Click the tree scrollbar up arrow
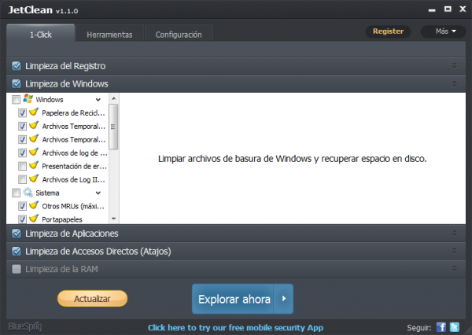Image resolution: width=472 pixels, height=335 pixels. click(113, 98)
